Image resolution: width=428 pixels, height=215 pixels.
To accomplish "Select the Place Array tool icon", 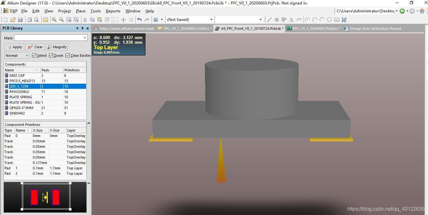I will click(344, 20).
